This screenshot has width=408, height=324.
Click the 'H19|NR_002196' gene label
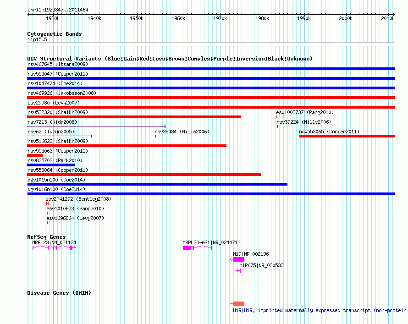tap(251, 254)
